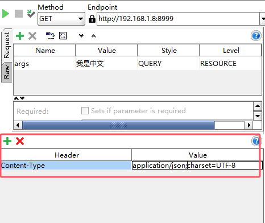Run the request with the green play button
Image resolution: width=265 pixels, height=223 pixels.
(x=6, y=14)
